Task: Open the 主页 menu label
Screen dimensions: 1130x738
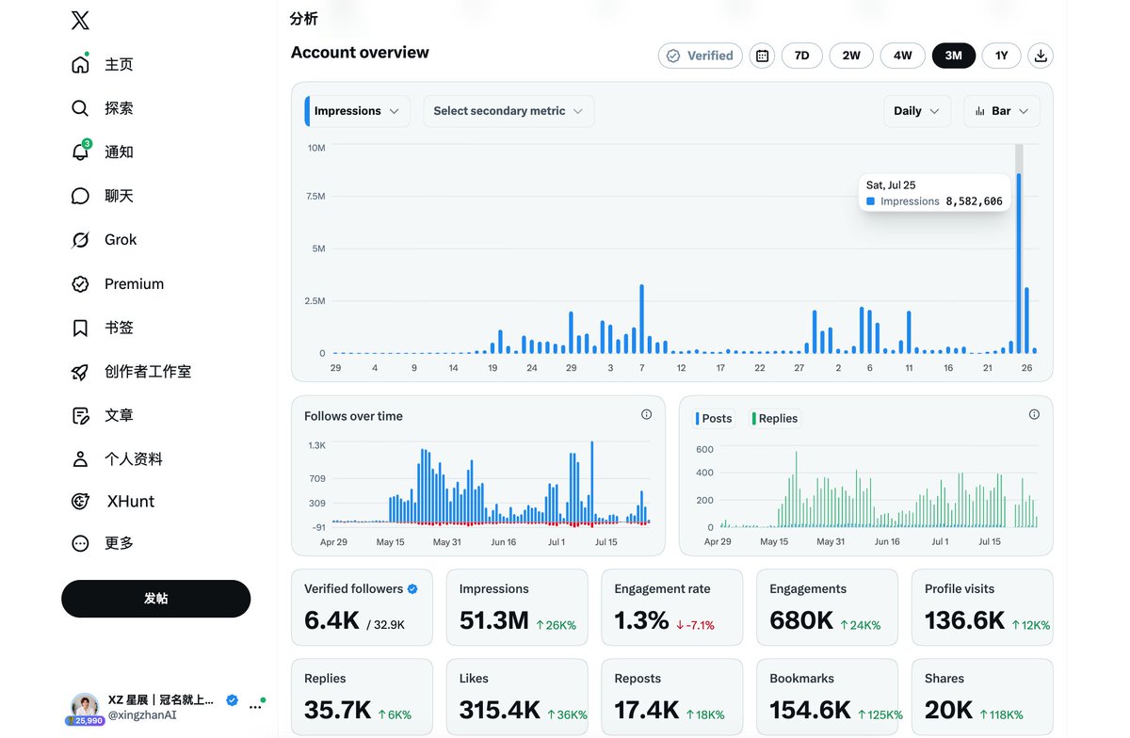Action: click(x=119, y=64)
